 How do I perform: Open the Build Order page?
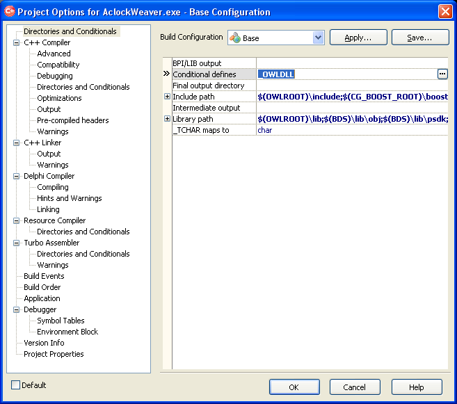pos(42,287)
